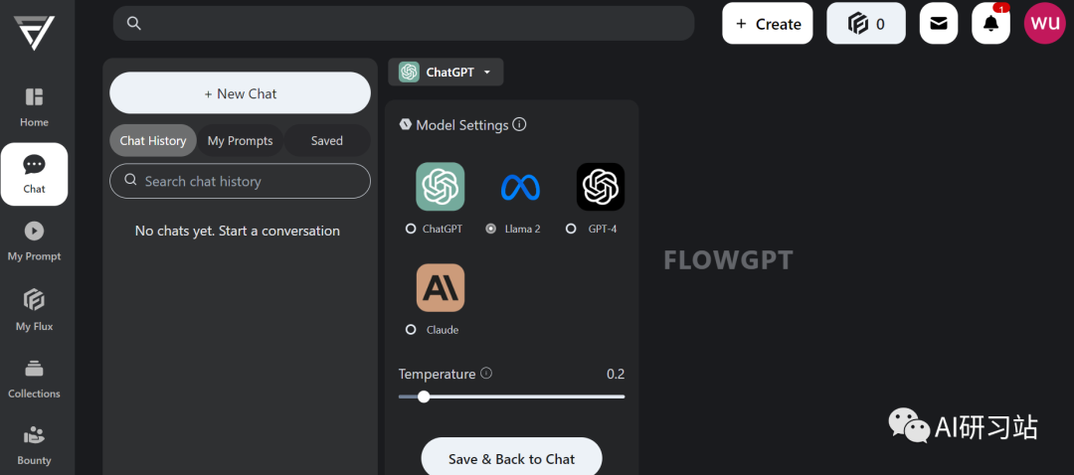Click the ChatGPT model logo

[x=441, y=186]
